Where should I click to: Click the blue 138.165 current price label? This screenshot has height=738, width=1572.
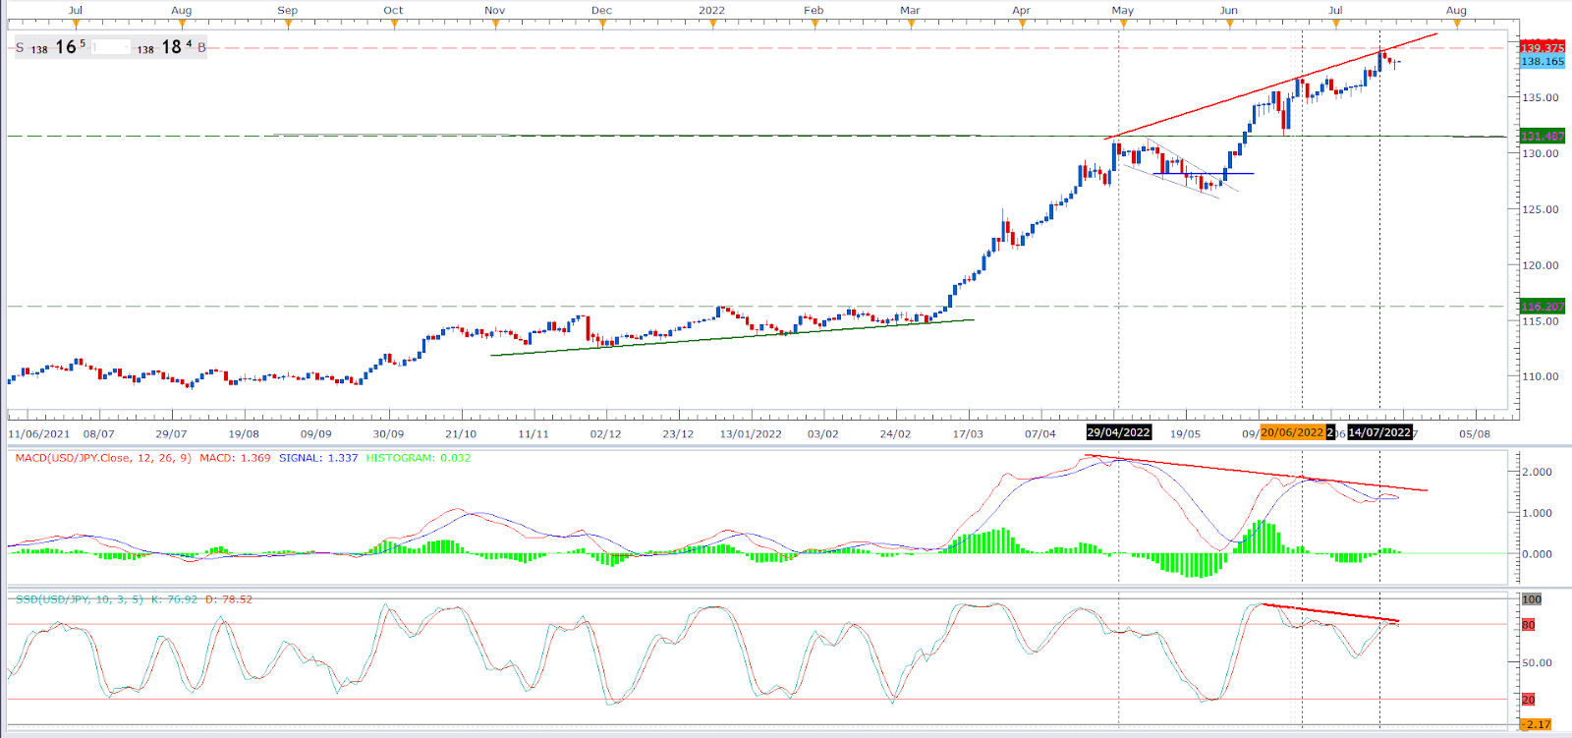[1543, 61]
